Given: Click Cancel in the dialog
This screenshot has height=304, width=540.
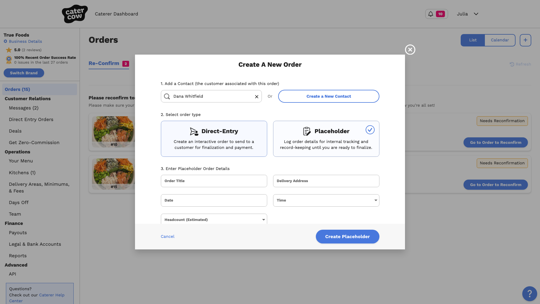Looking at the screenshot, I should point(167,236).
